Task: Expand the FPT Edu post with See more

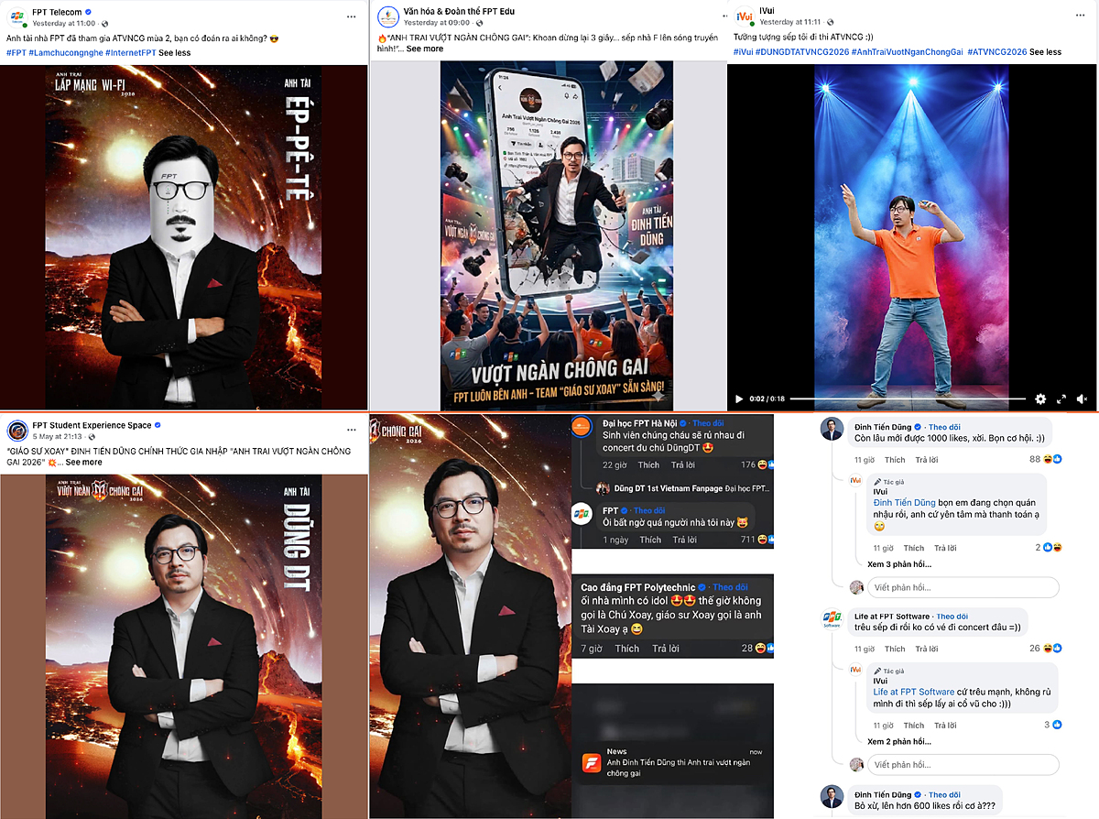Action: coord(424,49)
